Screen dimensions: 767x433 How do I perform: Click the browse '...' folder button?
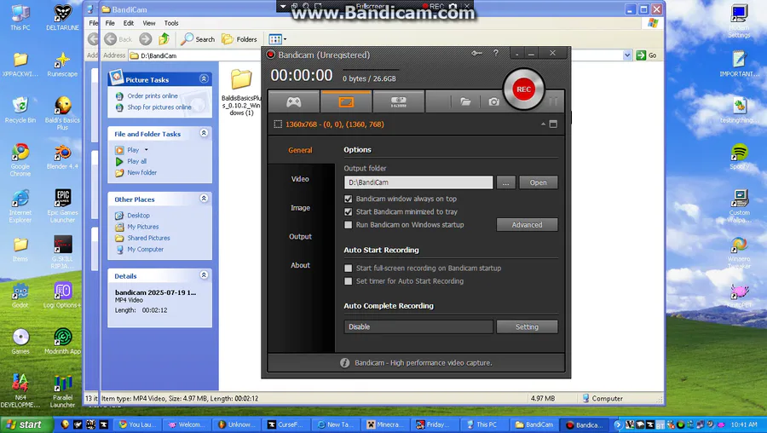point(505,182)
